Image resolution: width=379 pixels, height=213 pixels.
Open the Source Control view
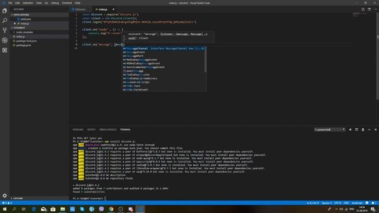[5, 30]
